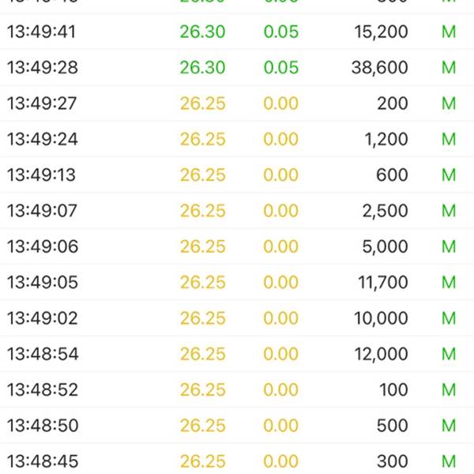Tap the M marker on 15,200 row

coord(449,32)
